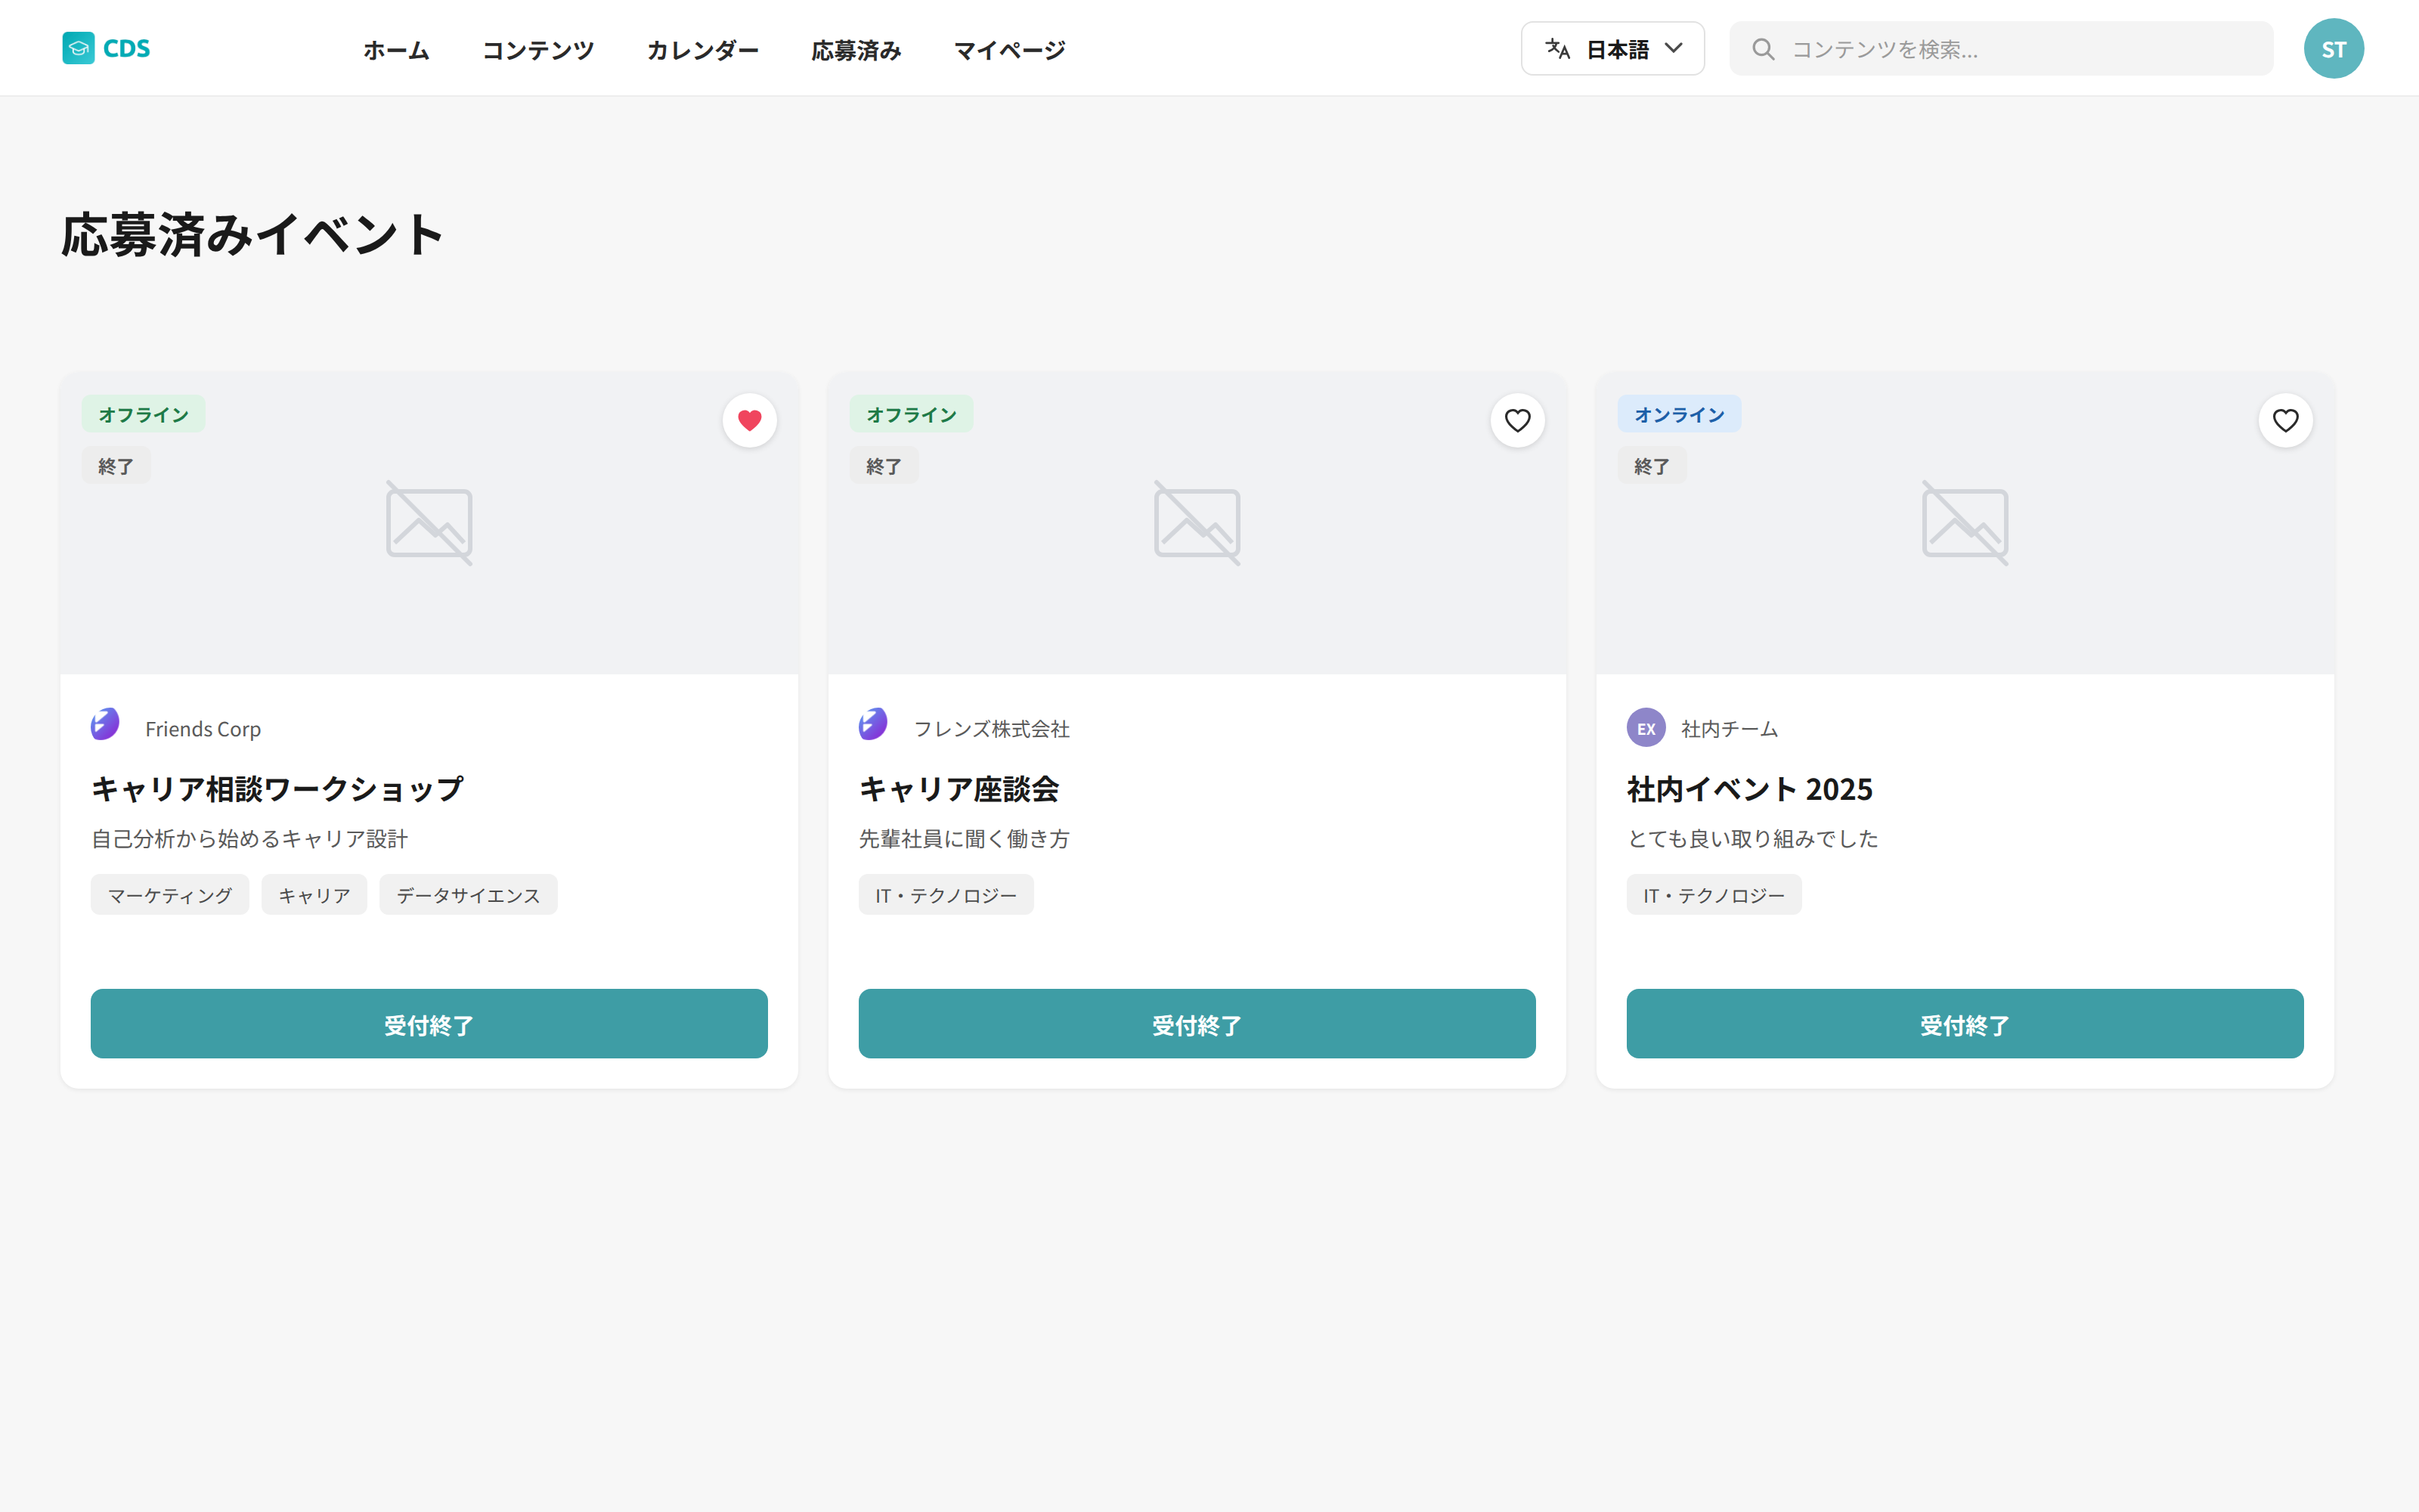Click 受付終了 button for キャリア座談会
The width and height of the screenshot is (2419, 1512).
[1197, 1023]
